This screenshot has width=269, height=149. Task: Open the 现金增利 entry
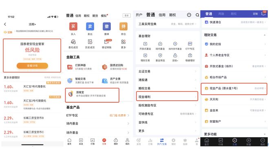click(167, 96)
